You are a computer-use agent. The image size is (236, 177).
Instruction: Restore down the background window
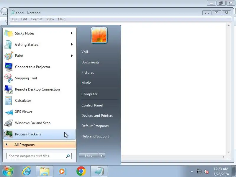(221, 3)
